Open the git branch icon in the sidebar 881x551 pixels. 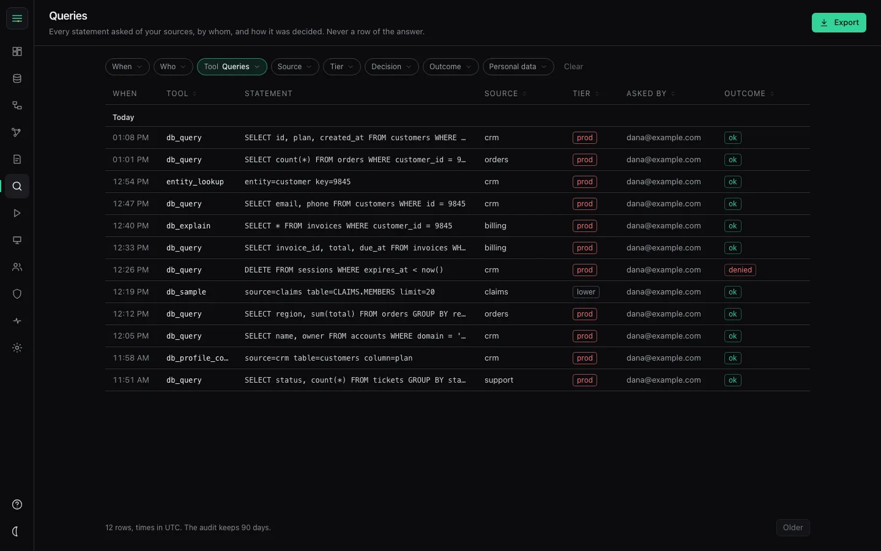17,132
